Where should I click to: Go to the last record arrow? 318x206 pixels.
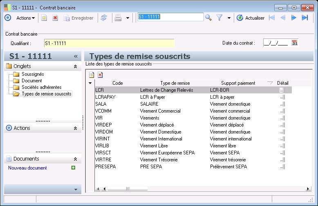[x=305, y=18]
